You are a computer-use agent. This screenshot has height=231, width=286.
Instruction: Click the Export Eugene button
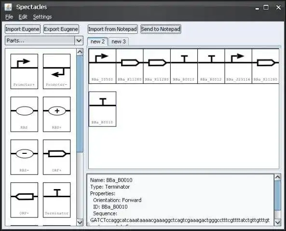pyautogui.click(x=61, y=29)
